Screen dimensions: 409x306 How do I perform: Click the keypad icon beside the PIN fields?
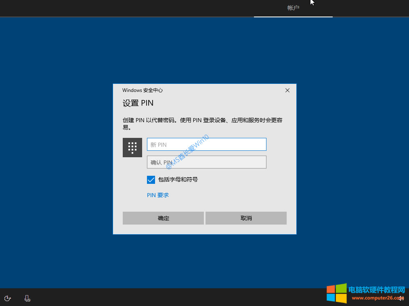tap(132, 148)
